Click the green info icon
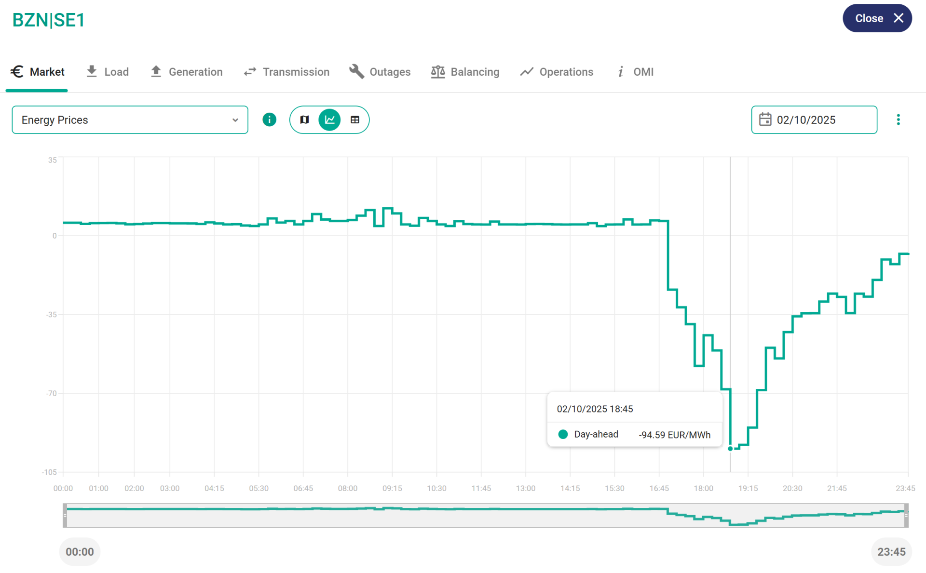The height and width of the screenshot is (573, 926). [269, 120]
